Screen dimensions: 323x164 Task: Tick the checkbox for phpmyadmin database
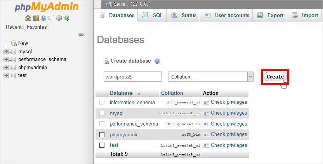(102, 134)
